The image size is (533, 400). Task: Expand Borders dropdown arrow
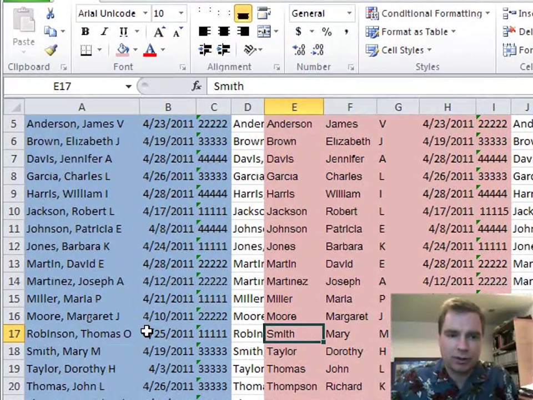(99, 50)
